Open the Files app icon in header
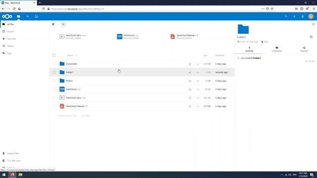317x178 pixels. pyautogui.click(x=19, y=16)
